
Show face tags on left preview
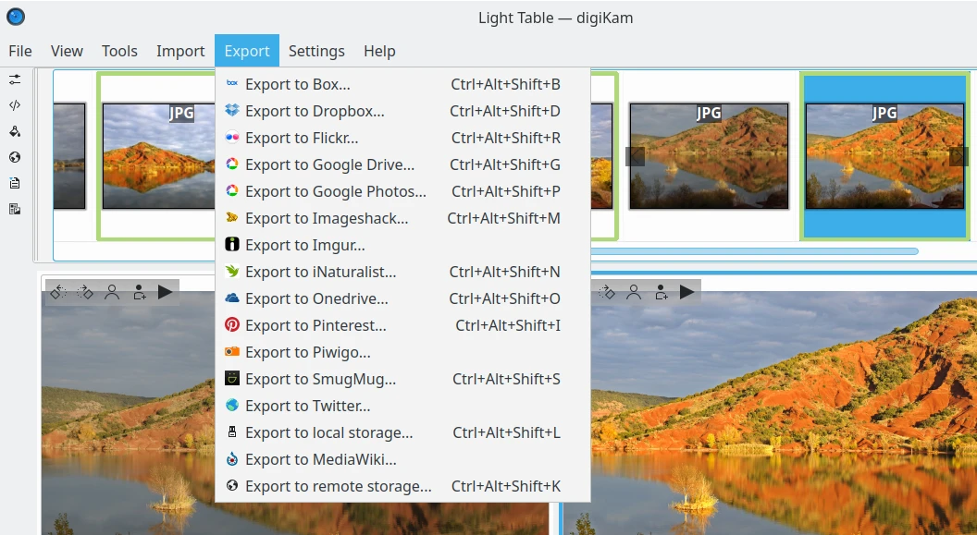(x=112, y=292)
